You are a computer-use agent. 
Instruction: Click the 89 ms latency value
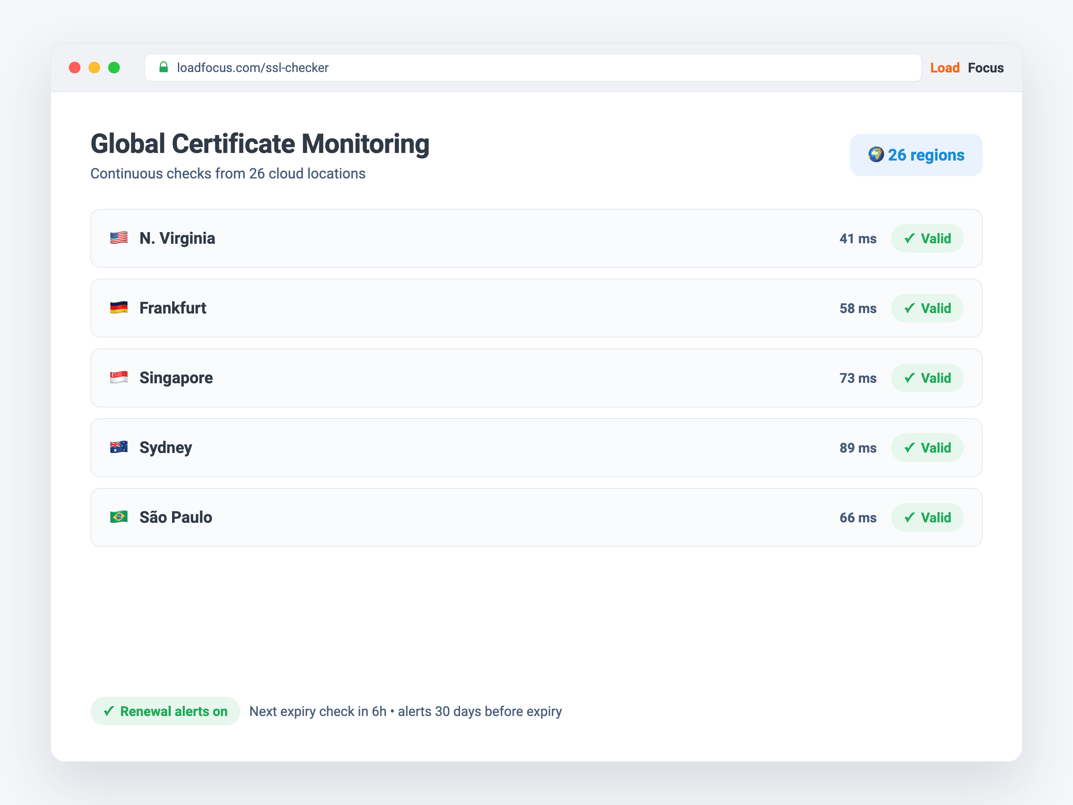(858, 447)
